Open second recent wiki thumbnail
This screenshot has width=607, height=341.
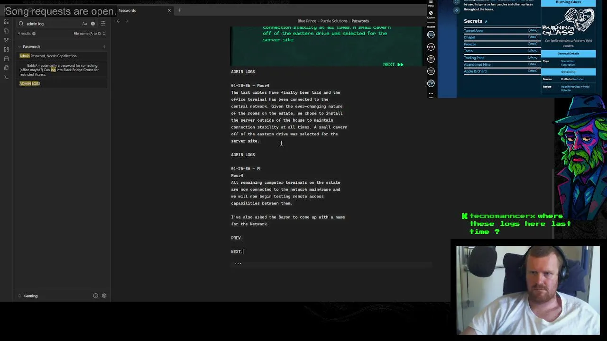(x=431, y=46)
